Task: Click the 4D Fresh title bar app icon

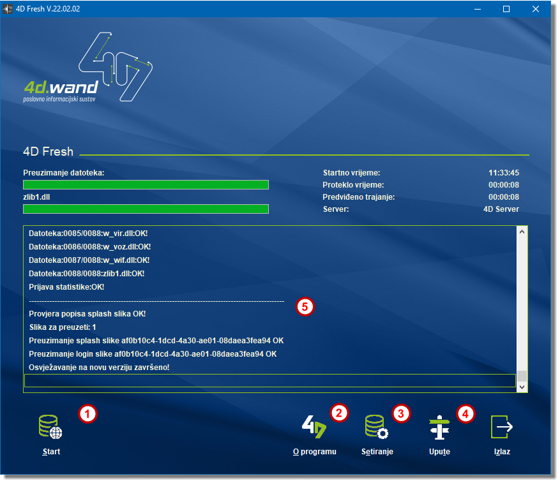Action: pos(10,9)
